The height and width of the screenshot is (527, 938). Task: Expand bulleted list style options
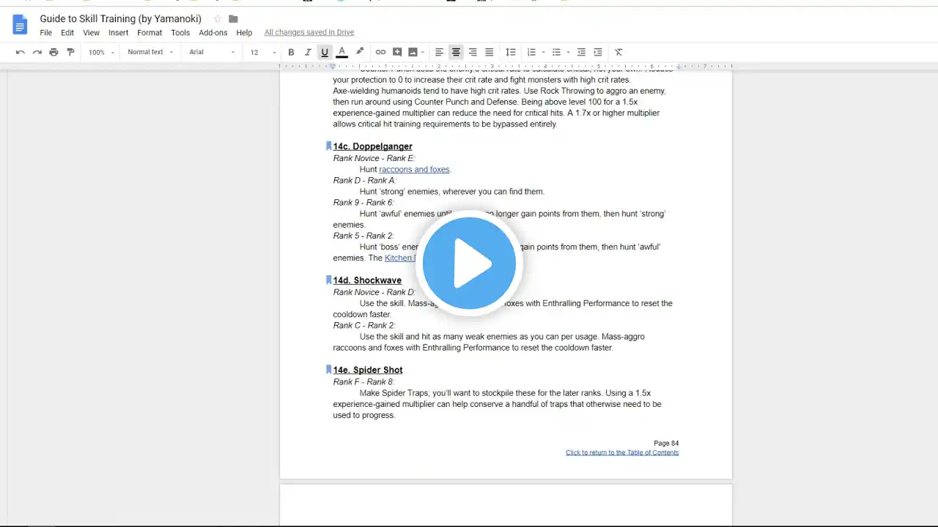tap(568, 52)
